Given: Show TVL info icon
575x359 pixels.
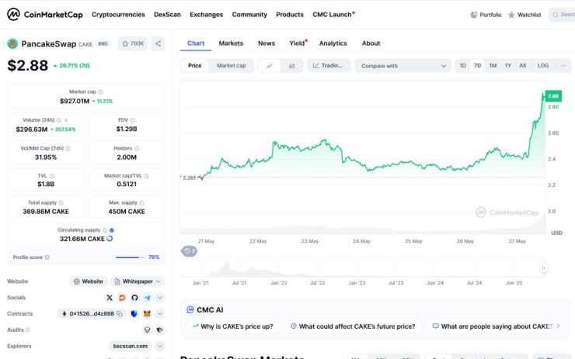Looking at the screenshot, I should 52,176.
